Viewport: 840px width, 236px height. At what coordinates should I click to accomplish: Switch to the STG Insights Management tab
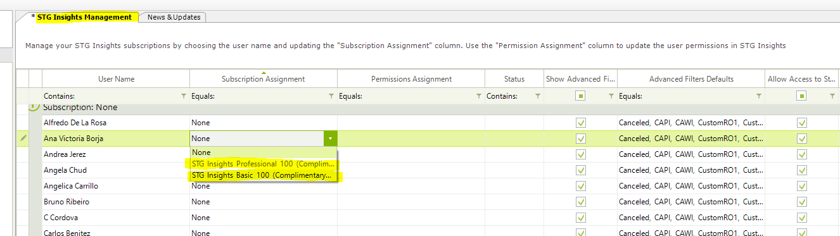(84, 17)
